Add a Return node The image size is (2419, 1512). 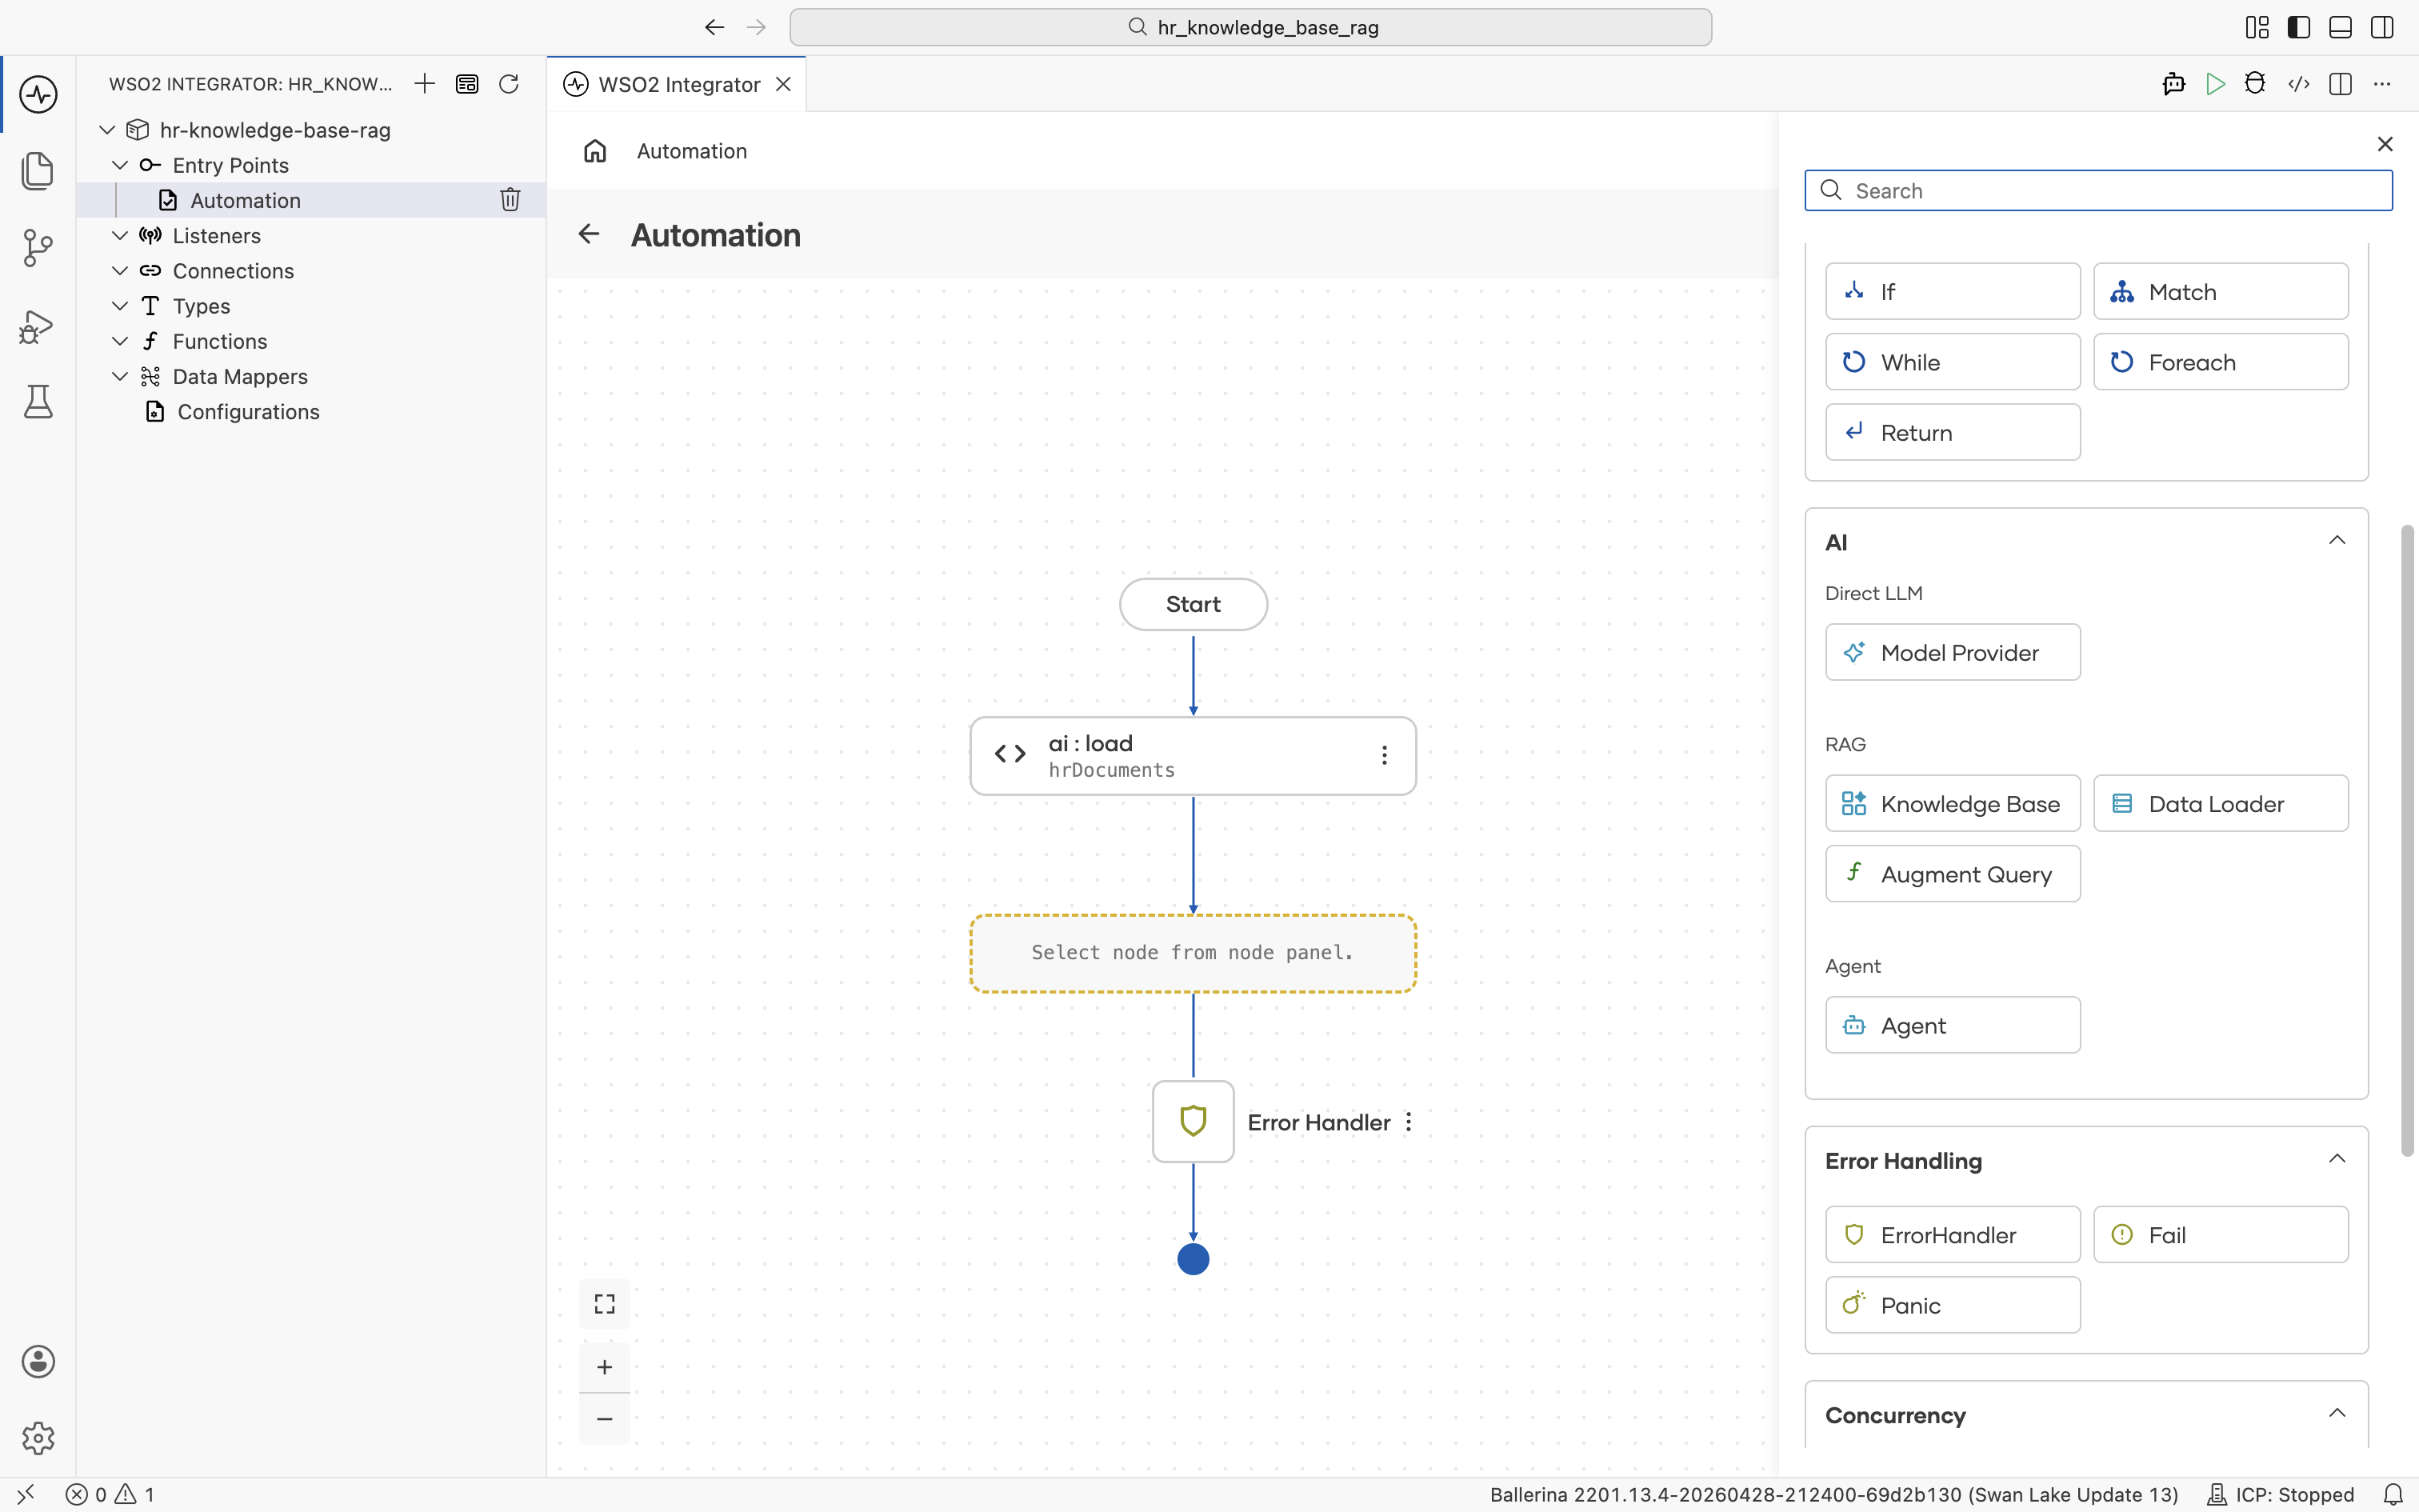pos(1952,432)
